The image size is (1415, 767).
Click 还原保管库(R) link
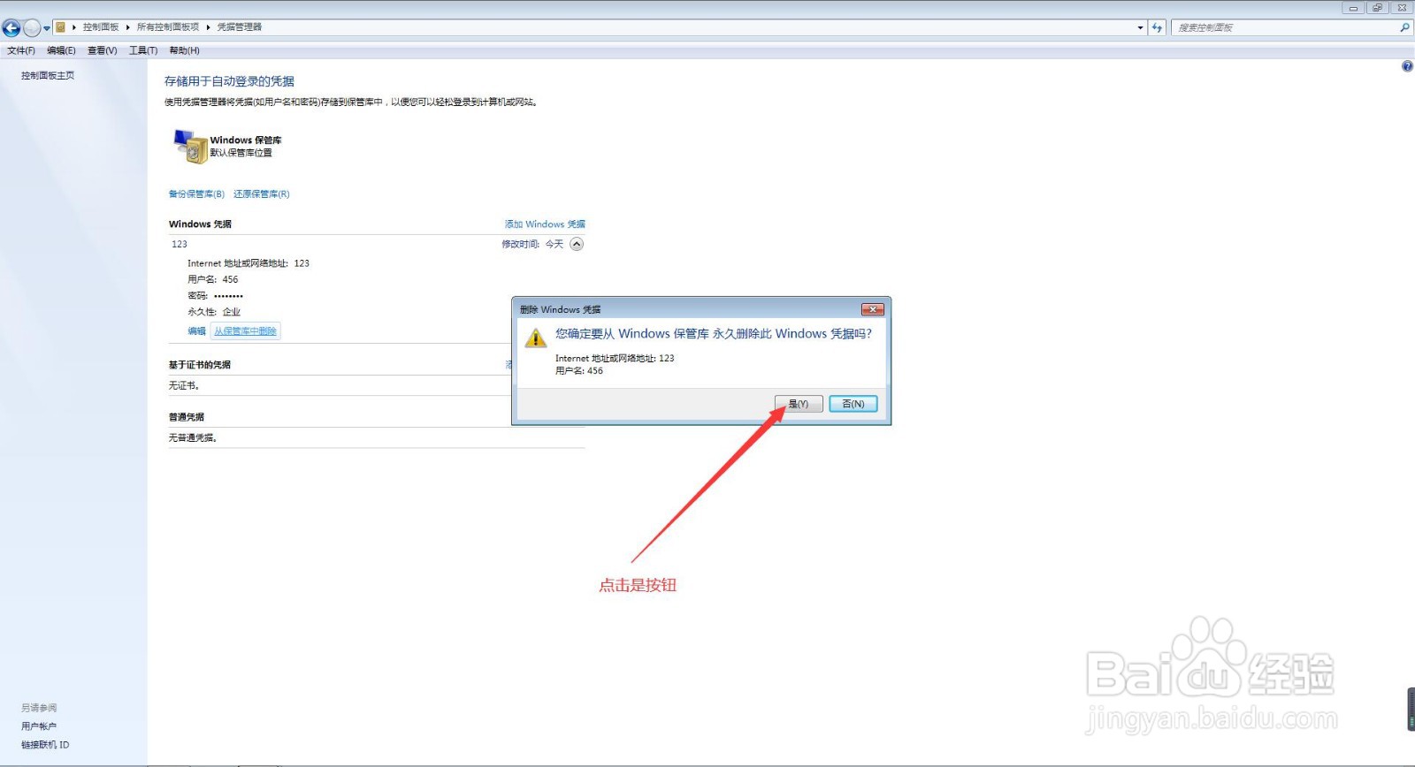click(262, 194)
